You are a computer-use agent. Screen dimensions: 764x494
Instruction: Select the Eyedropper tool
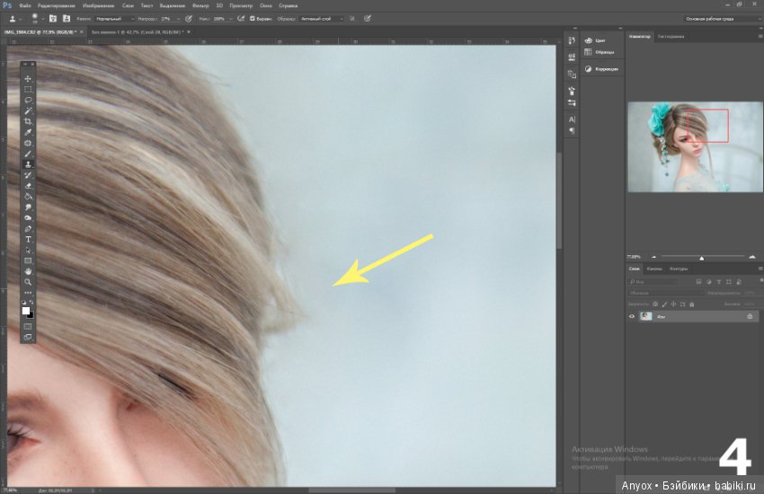click(x=28, y=132)
